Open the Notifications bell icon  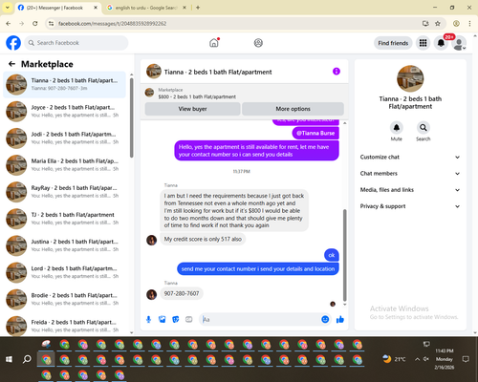(x=441, y=43)
